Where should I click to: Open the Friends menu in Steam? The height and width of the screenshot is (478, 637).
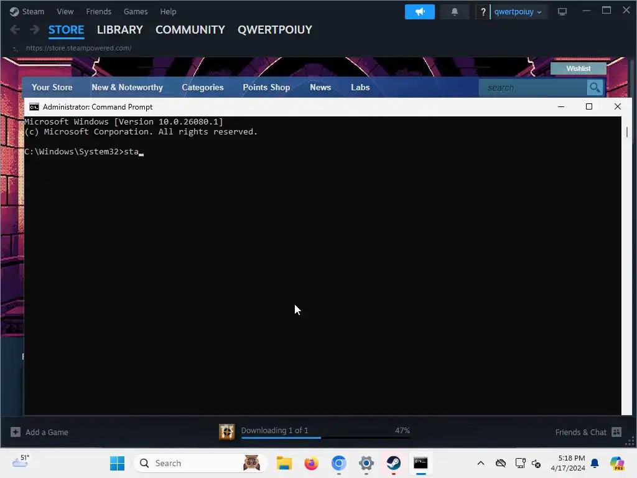[99, 11]
